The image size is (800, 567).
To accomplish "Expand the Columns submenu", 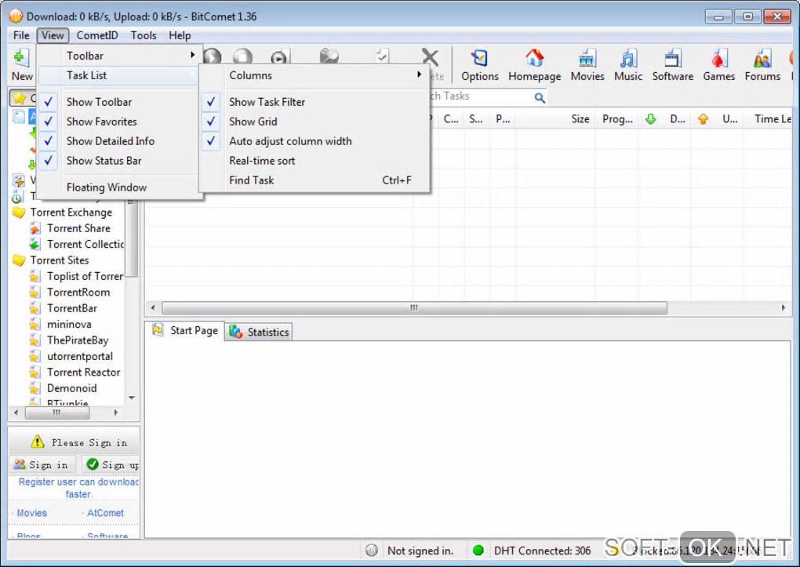I will (314, 75).
